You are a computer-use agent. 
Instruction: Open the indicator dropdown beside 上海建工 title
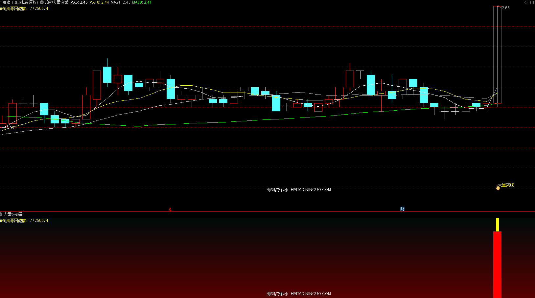[x=42, y=2]
